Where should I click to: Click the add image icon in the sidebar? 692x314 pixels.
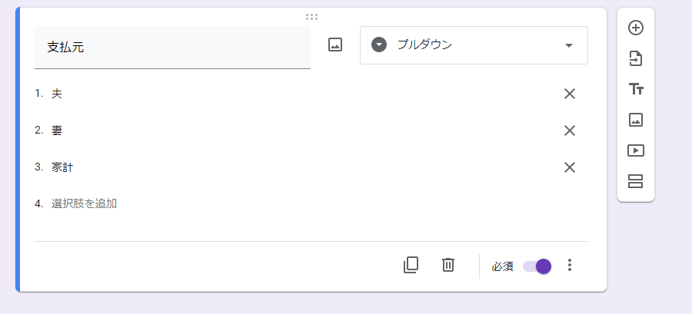pos(636,120)
